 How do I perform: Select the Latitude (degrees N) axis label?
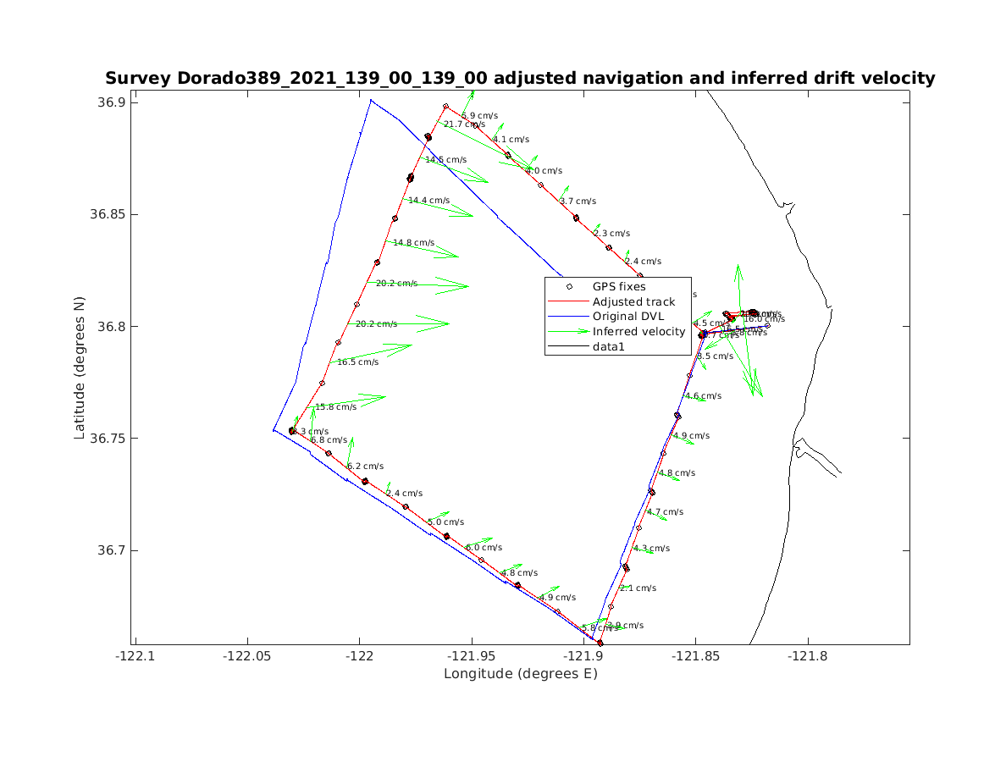coord(80,373)
